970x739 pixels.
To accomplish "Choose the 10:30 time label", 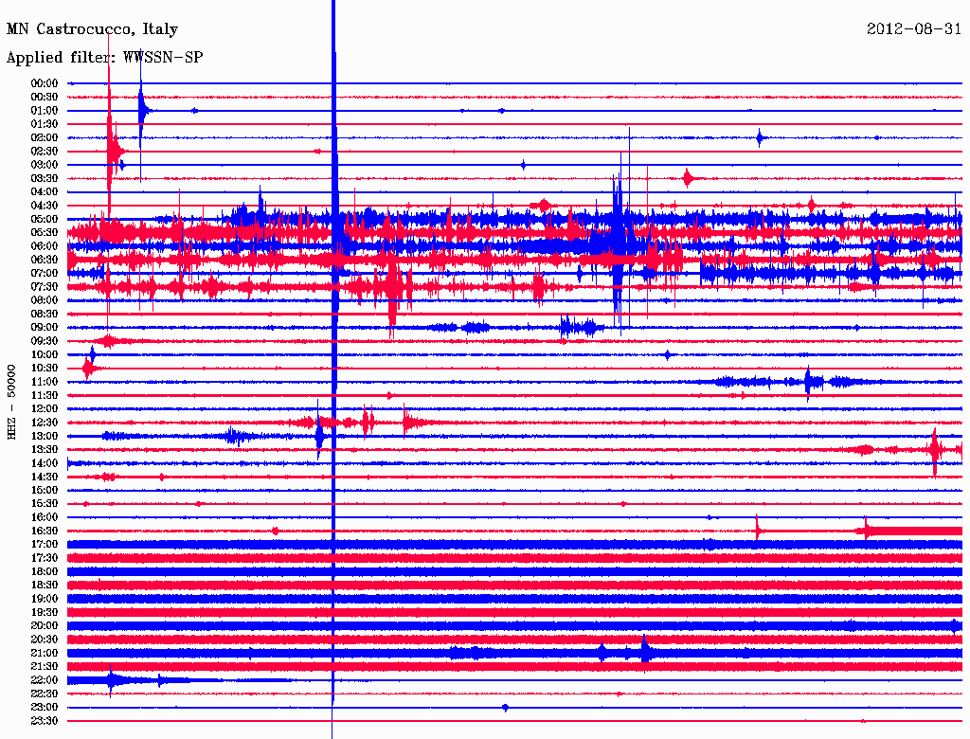I will [45, 369].
